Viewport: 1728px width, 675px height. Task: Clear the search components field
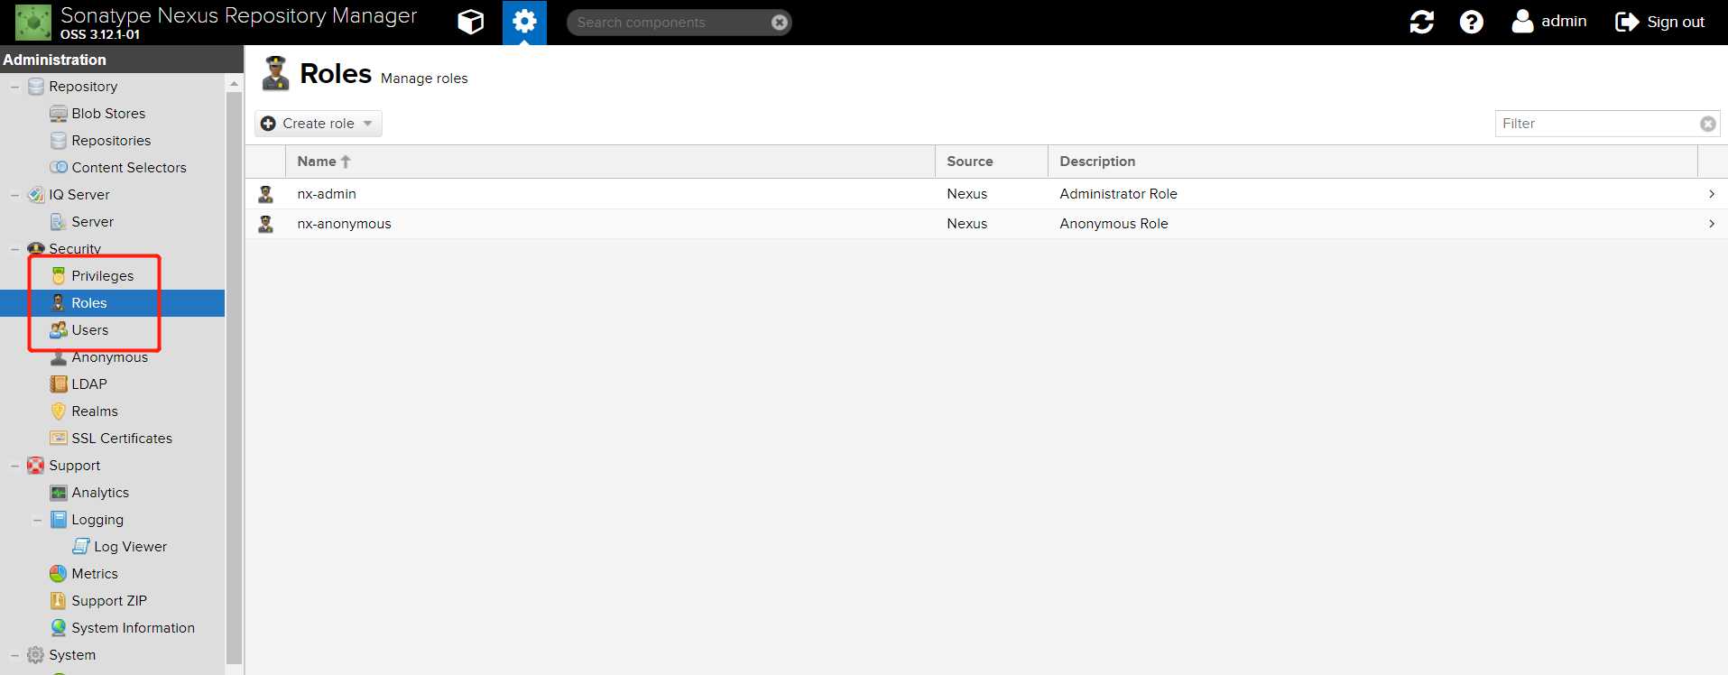point(780,23)
